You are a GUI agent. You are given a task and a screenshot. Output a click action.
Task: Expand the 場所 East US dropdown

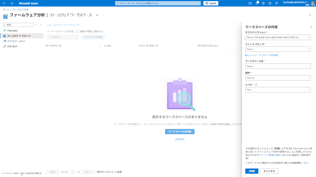tap(278, 78)
